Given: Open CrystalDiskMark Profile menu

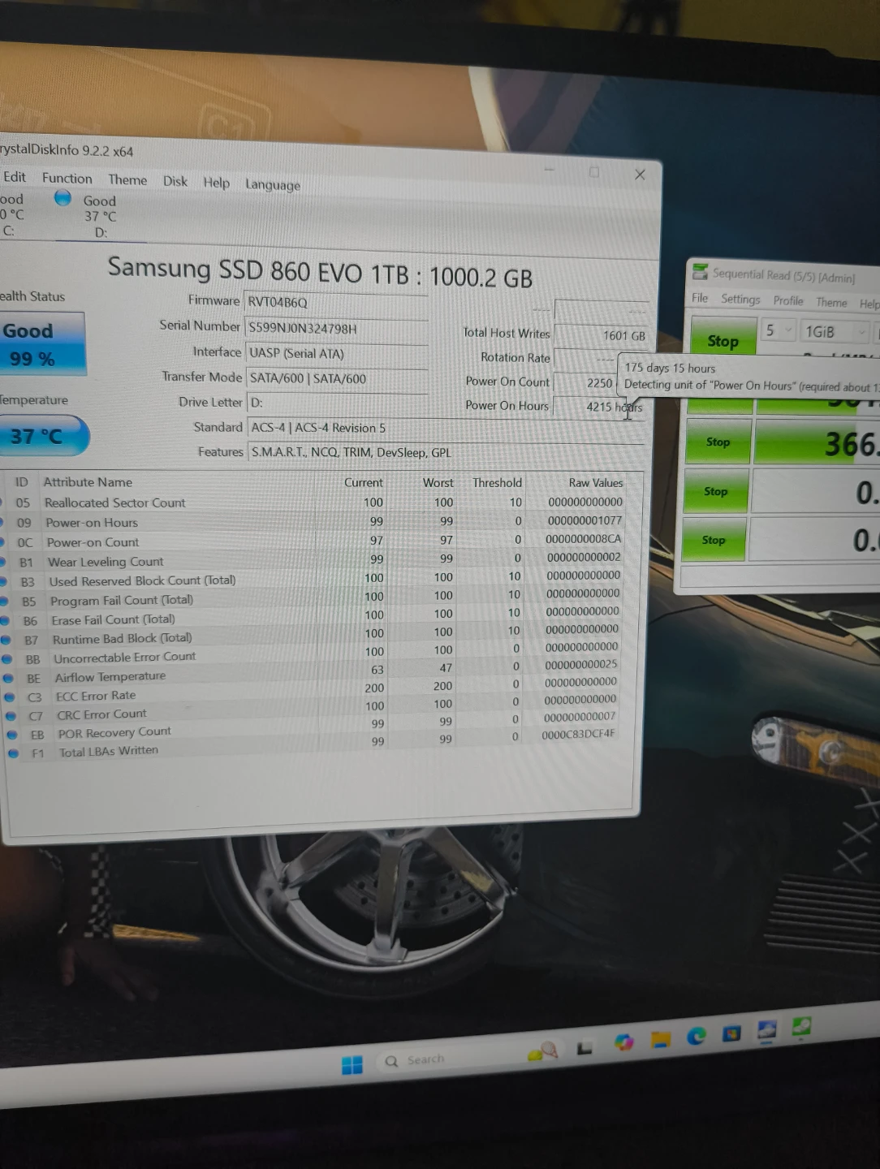Looking at the screenshot, I should click(788, 301).
